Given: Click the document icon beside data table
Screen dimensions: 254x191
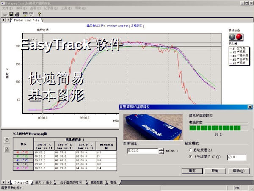Looking at the screenshot, I should click(7, 149).
